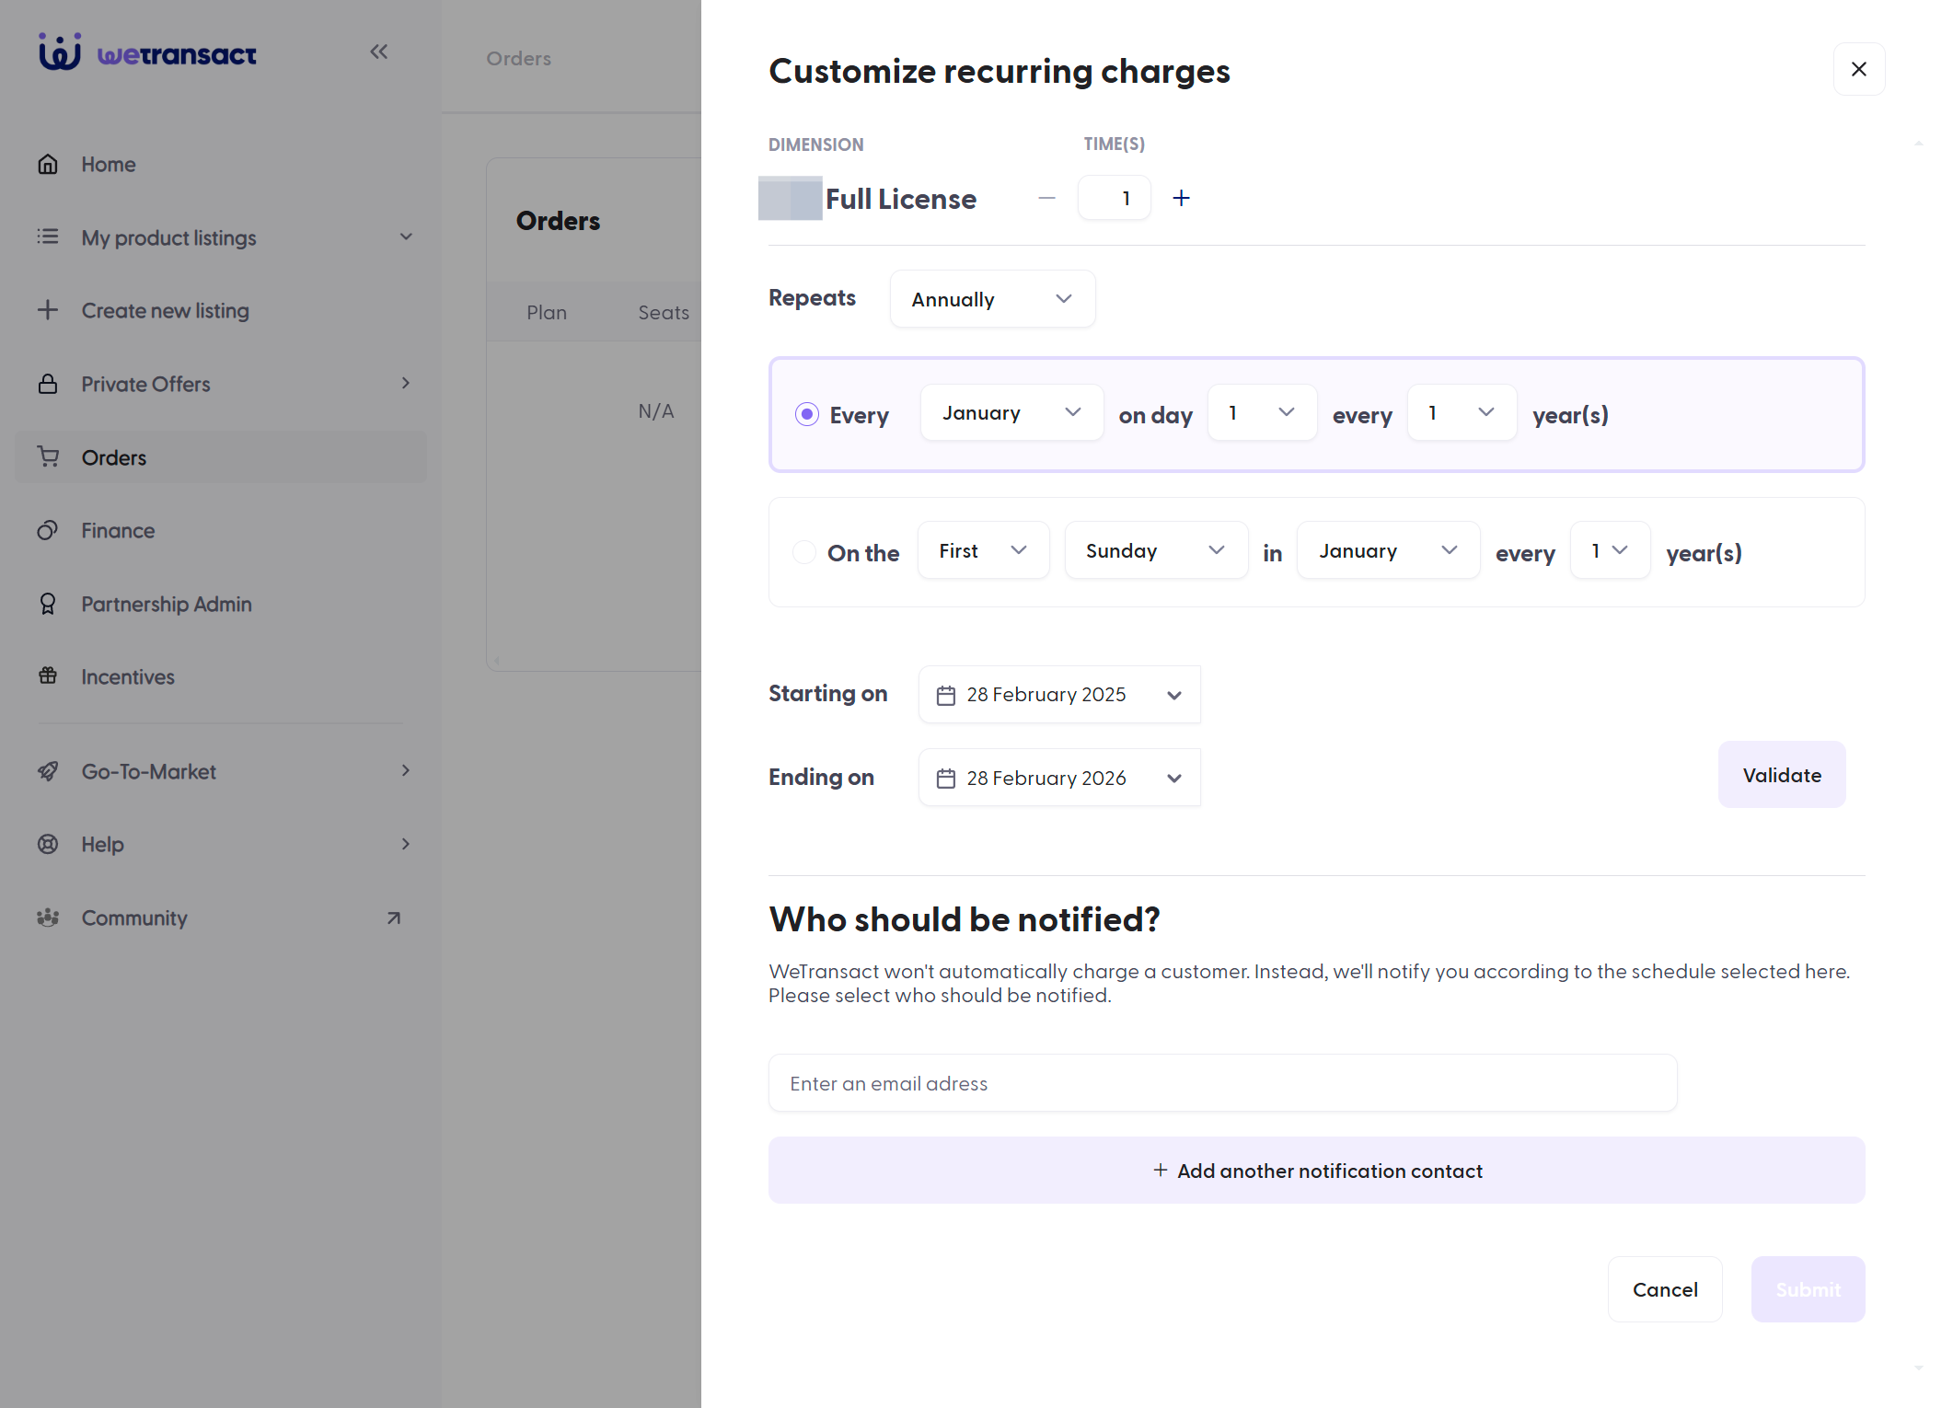1953x1408 pixels.
Task: Open Community external link arrow
Action: (394, 918)
